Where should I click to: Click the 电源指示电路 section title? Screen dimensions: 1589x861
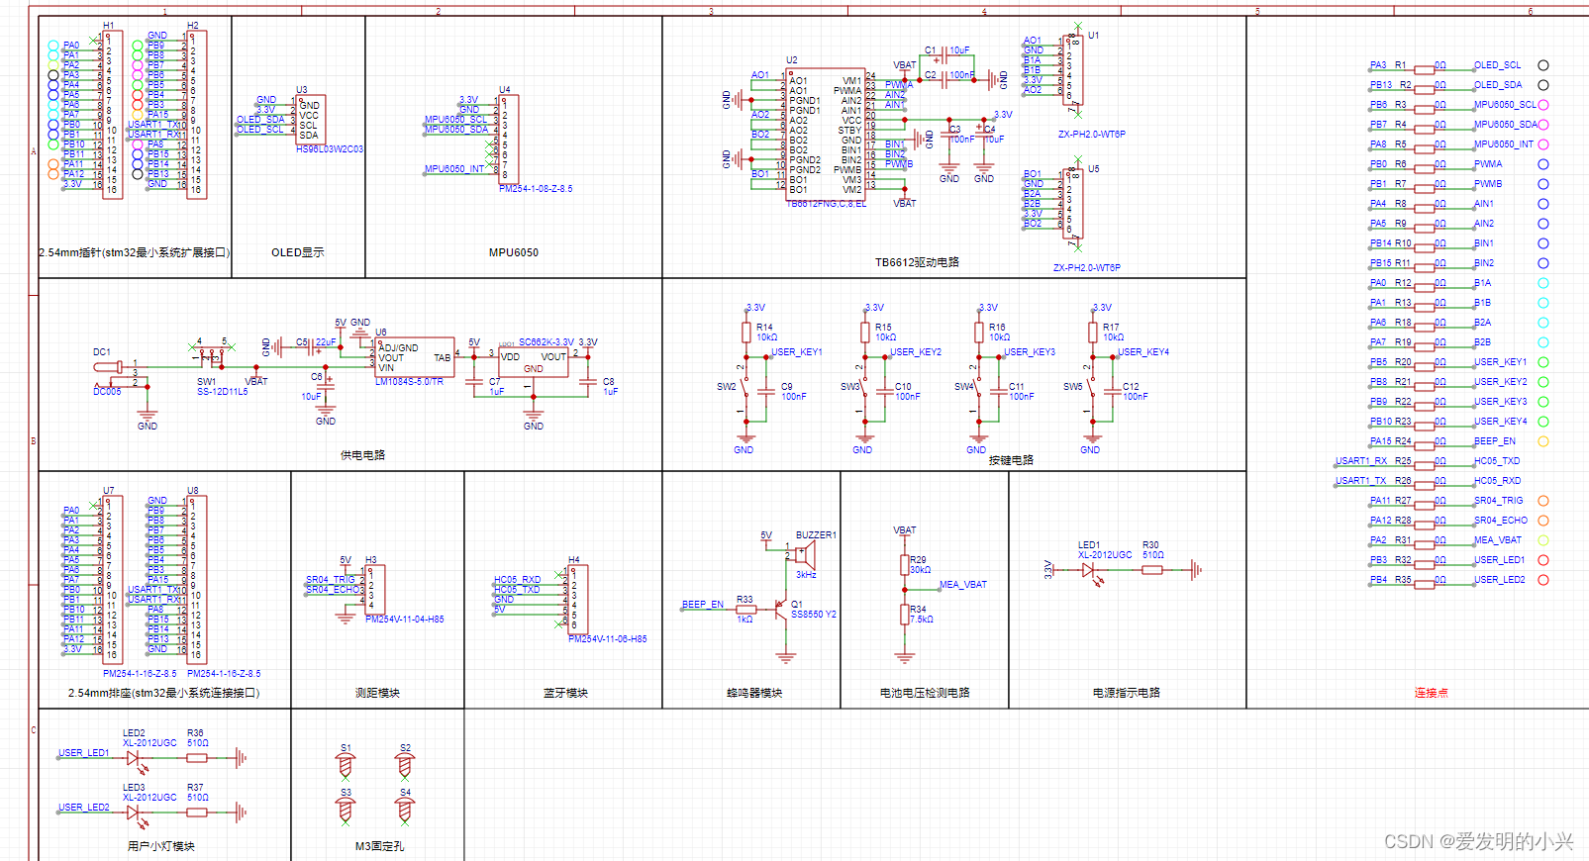[1127, 694]
